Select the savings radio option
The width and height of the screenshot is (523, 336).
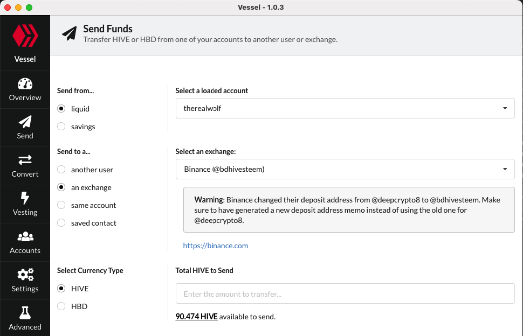click(x=61, y=127)
